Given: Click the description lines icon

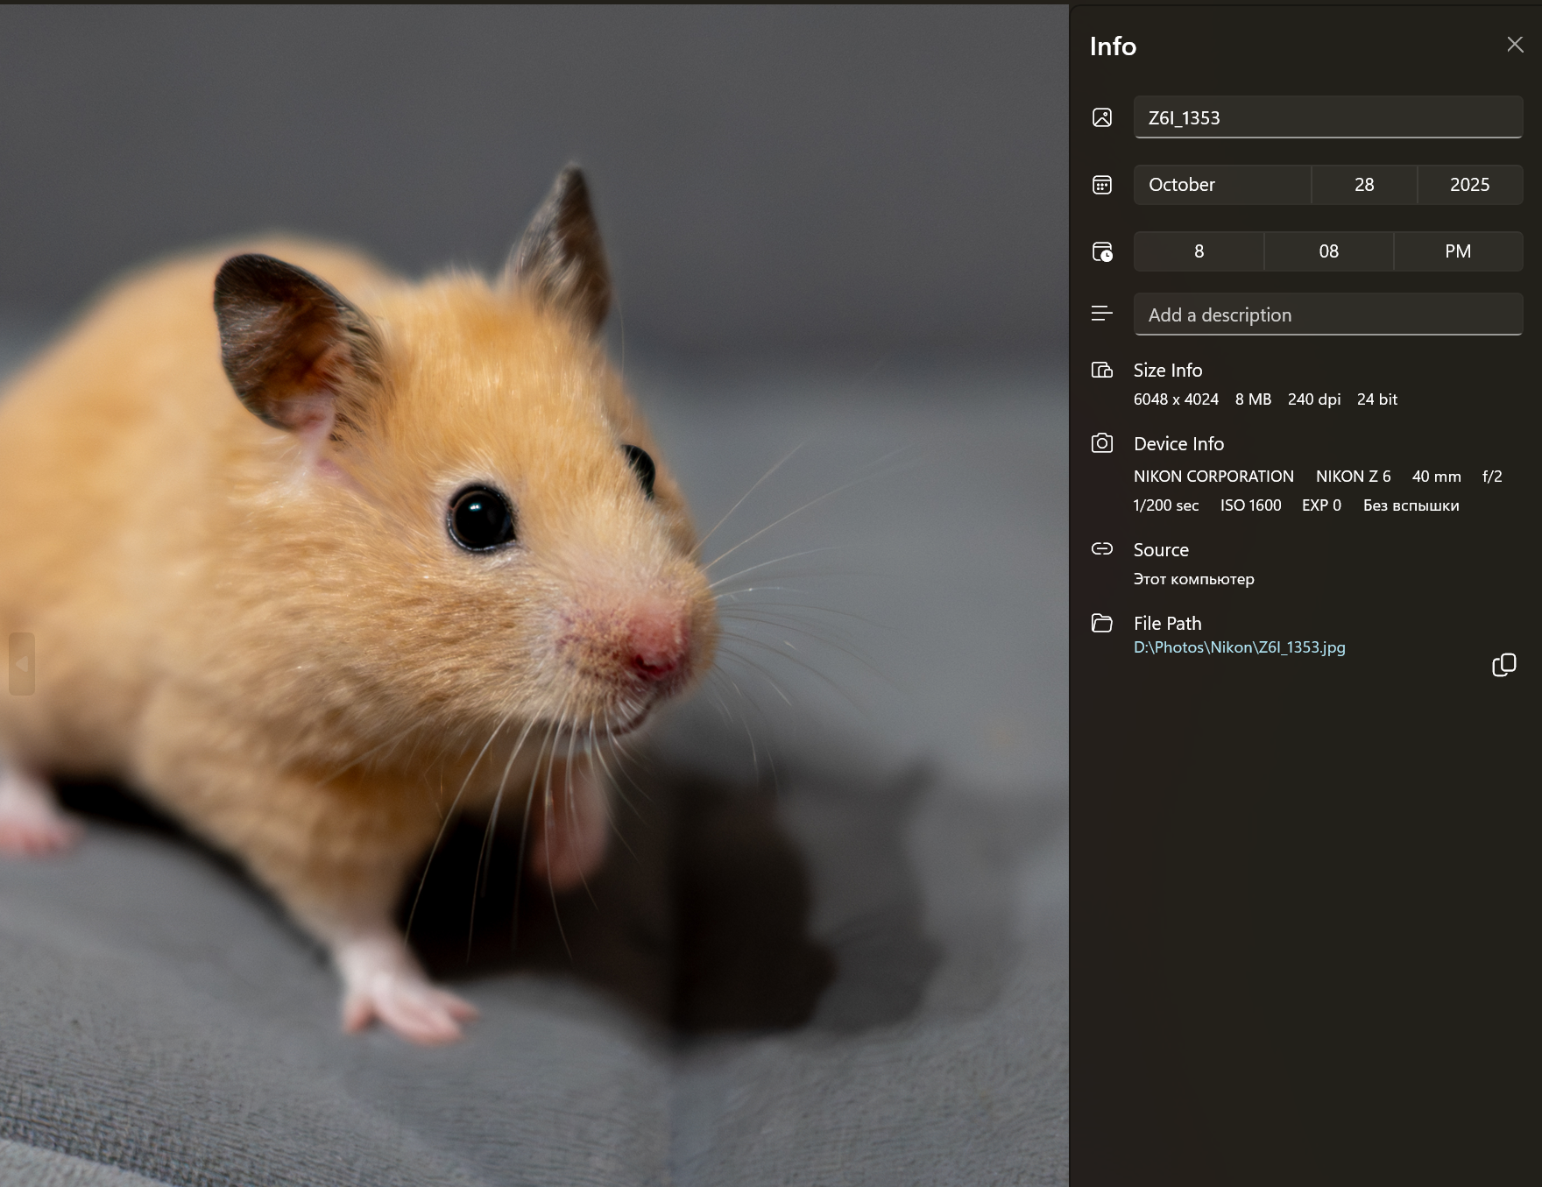Looking at the screenshot, I should click(x=1102, y=314).
